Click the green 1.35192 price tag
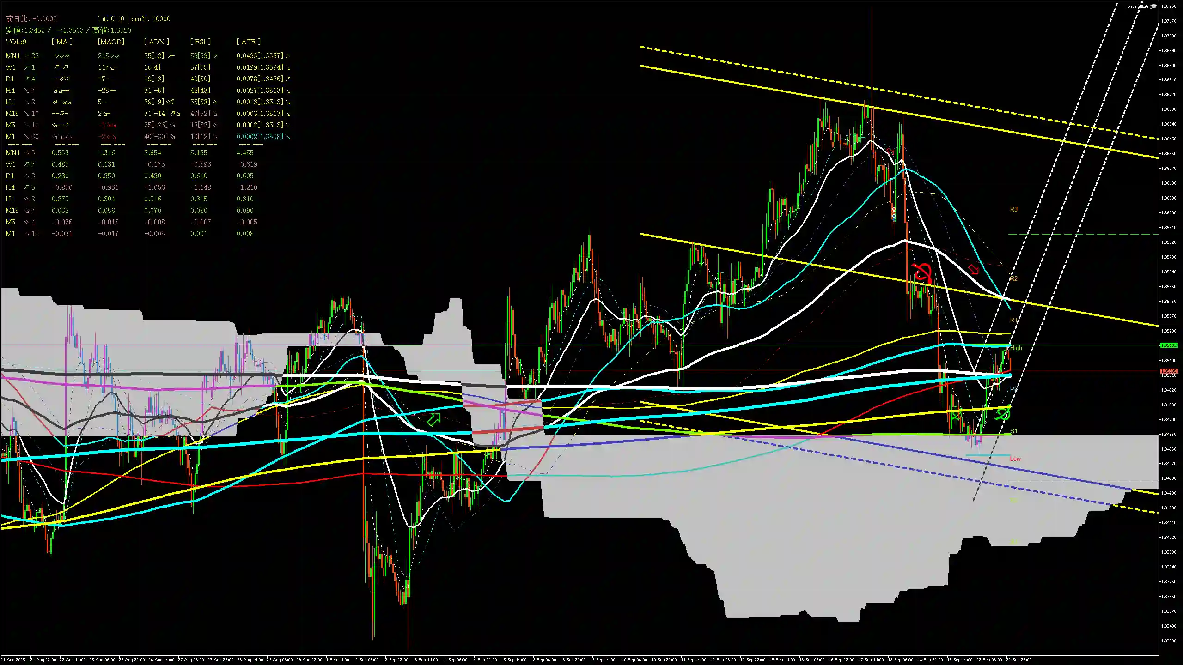The width and height of the screenshot is (1183, 665). pos(1169,345)
